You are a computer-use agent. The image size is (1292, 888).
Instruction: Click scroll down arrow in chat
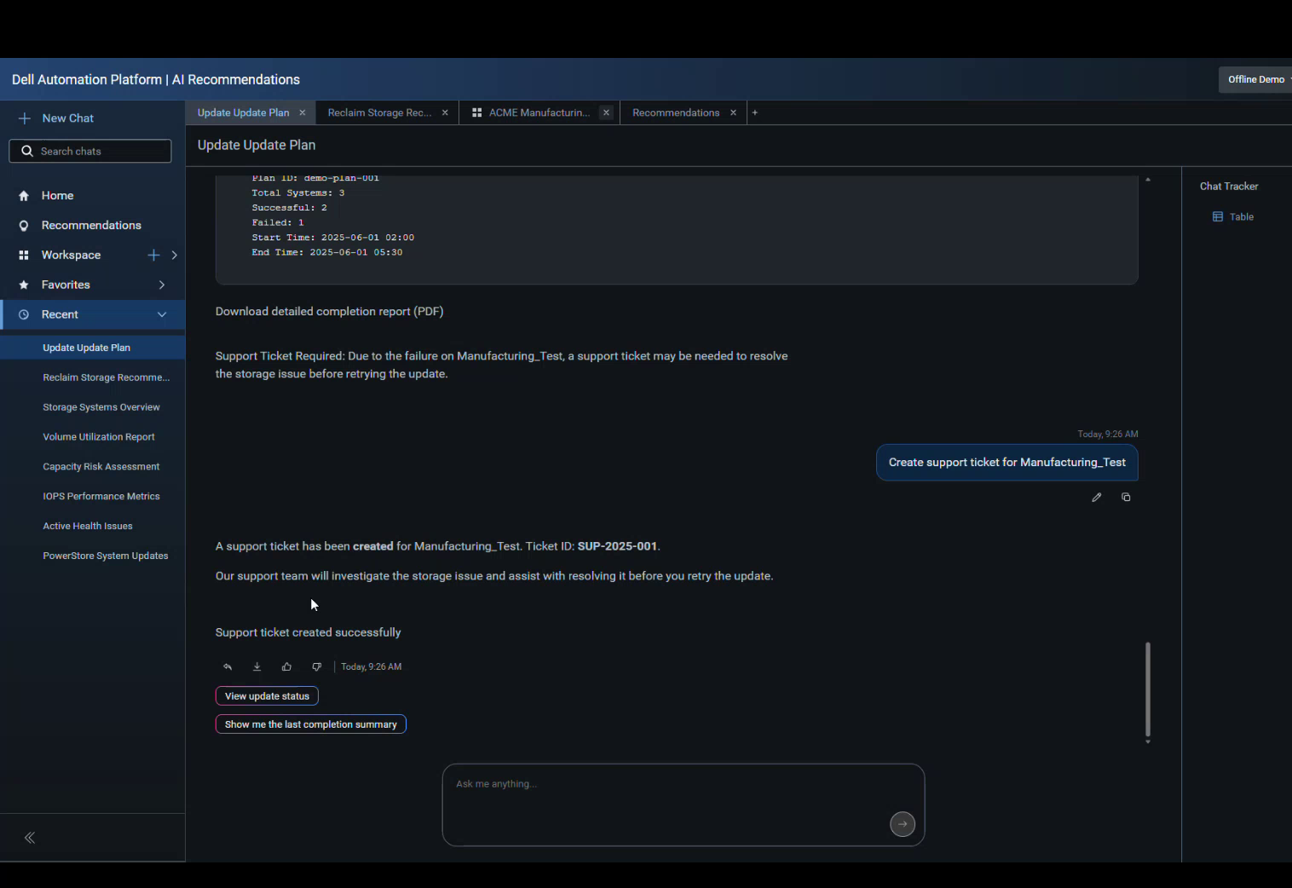pos(1148,742)
